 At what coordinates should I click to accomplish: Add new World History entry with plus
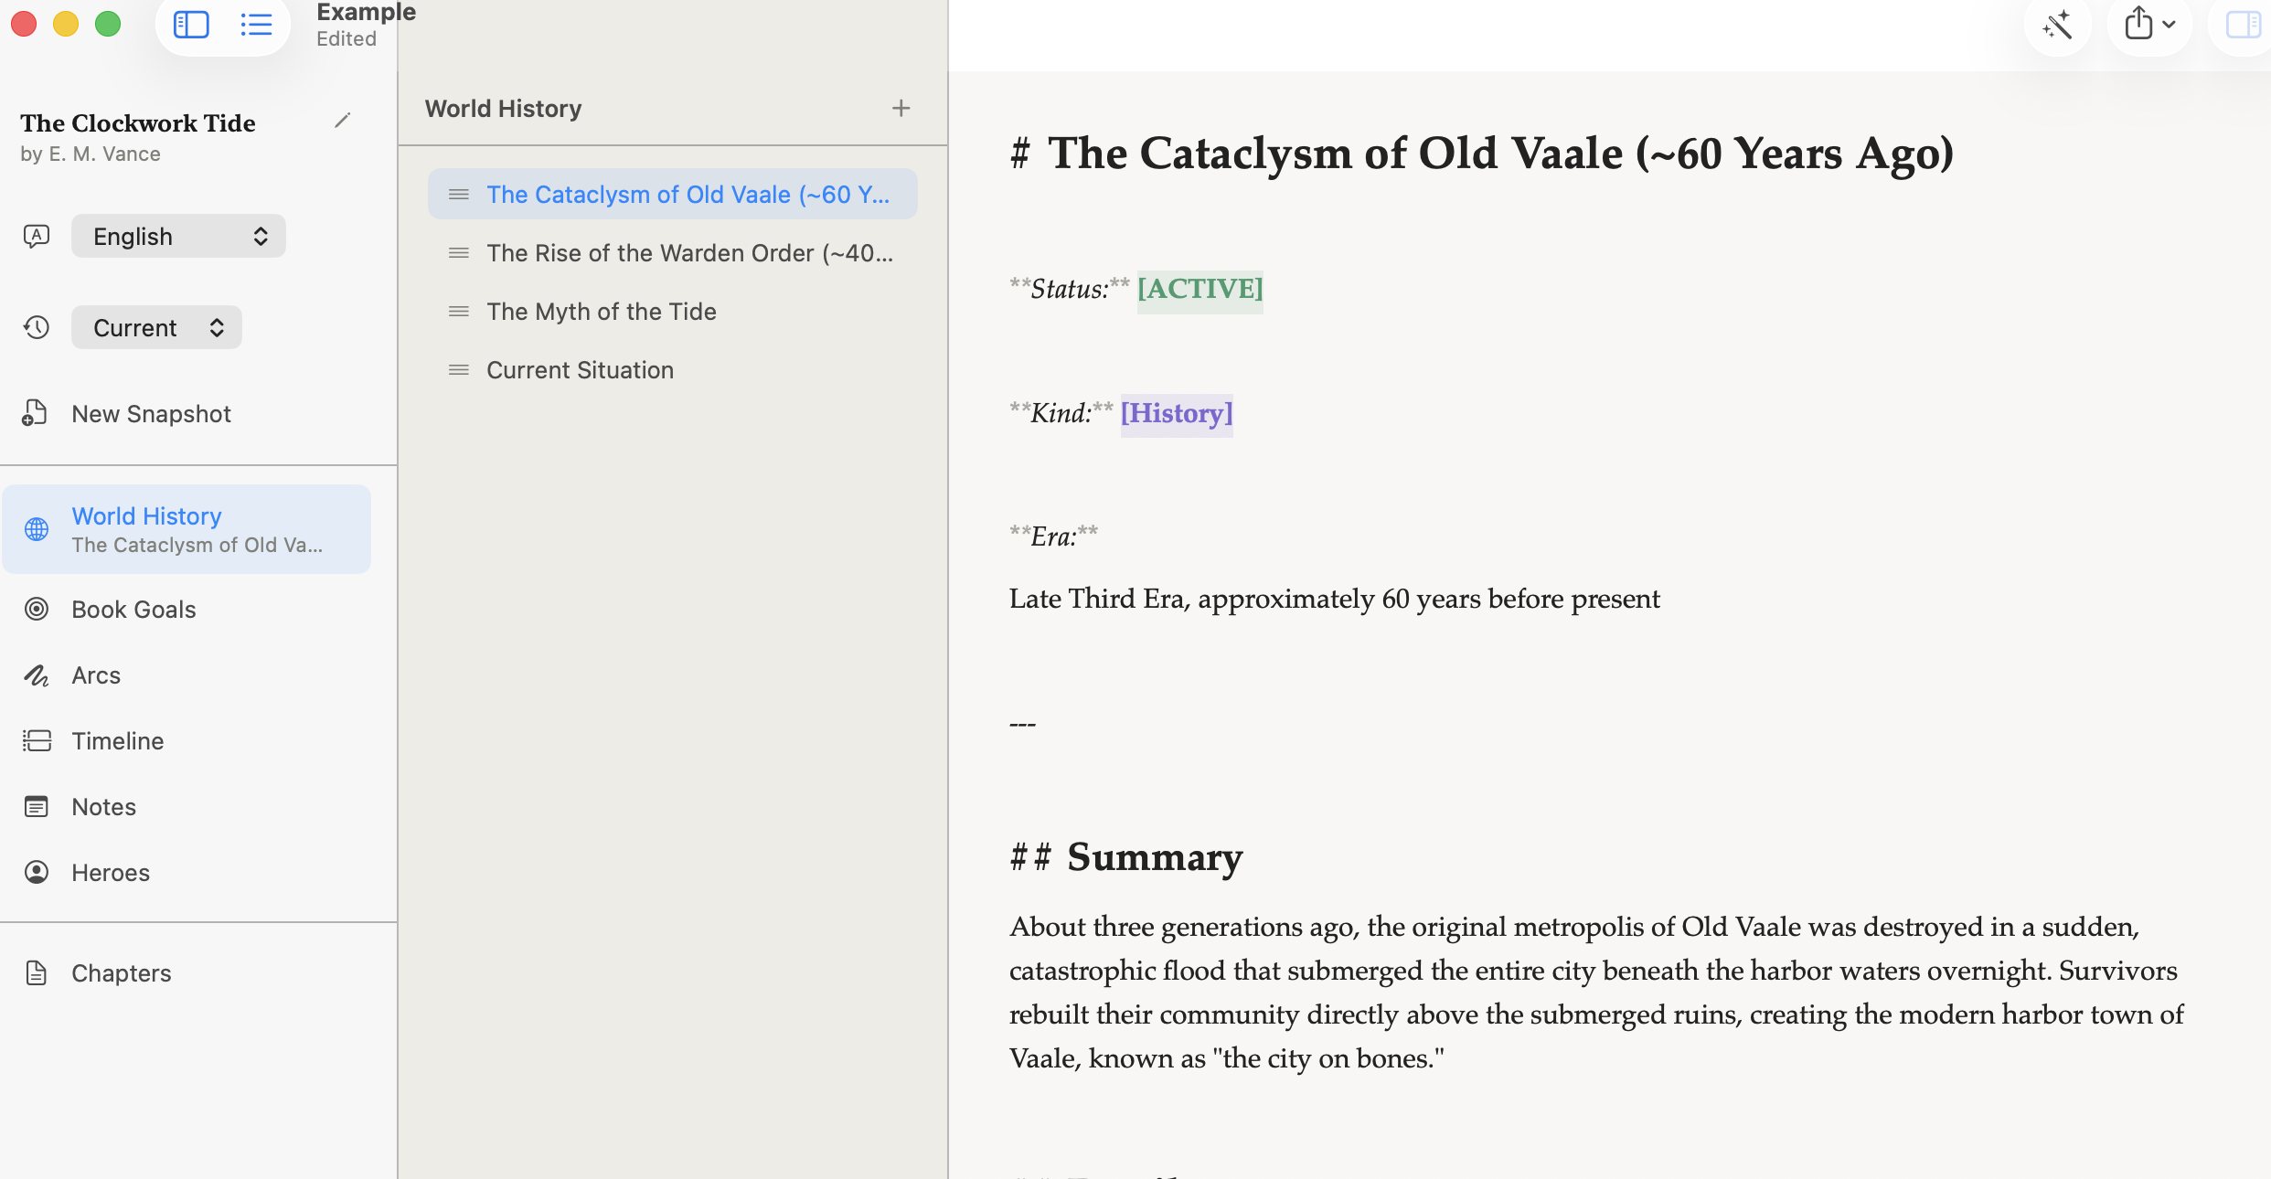901,108
